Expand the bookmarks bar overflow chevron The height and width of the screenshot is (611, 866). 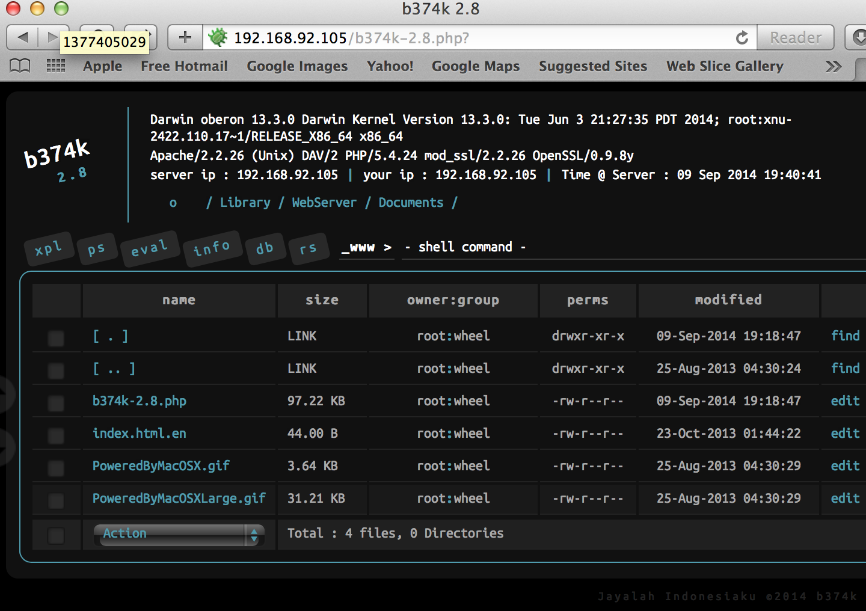[833, 66]
